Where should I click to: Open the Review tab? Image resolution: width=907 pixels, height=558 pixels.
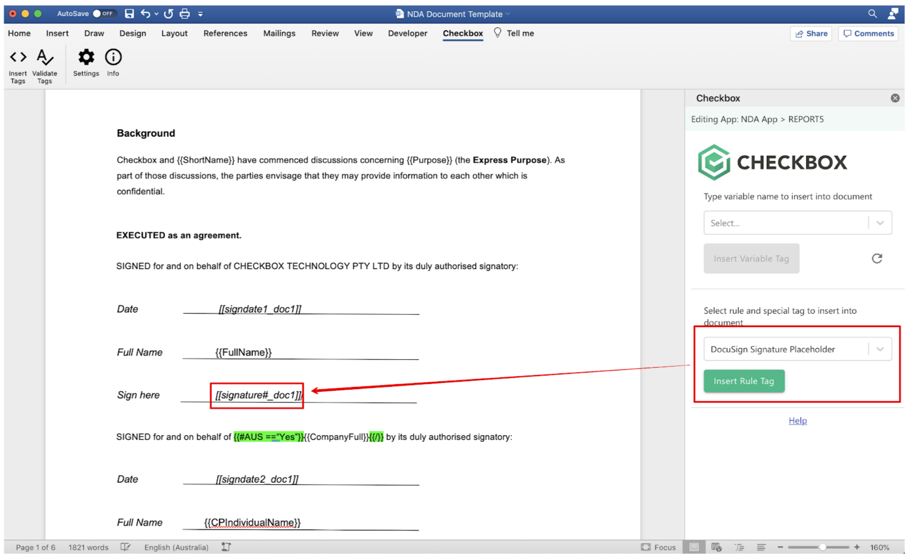coord(325,33)
